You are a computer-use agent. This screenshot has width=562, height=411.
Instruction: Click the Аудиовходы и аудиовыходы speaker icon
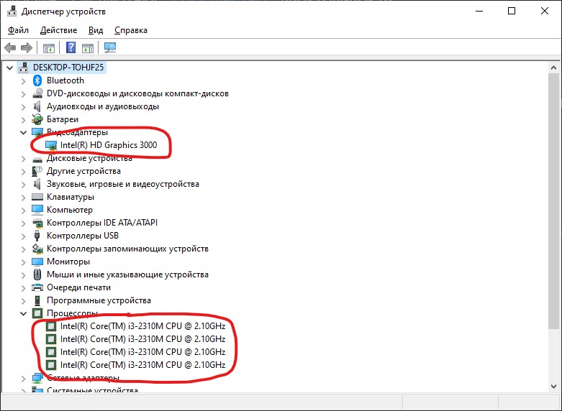tap(37, 106)
